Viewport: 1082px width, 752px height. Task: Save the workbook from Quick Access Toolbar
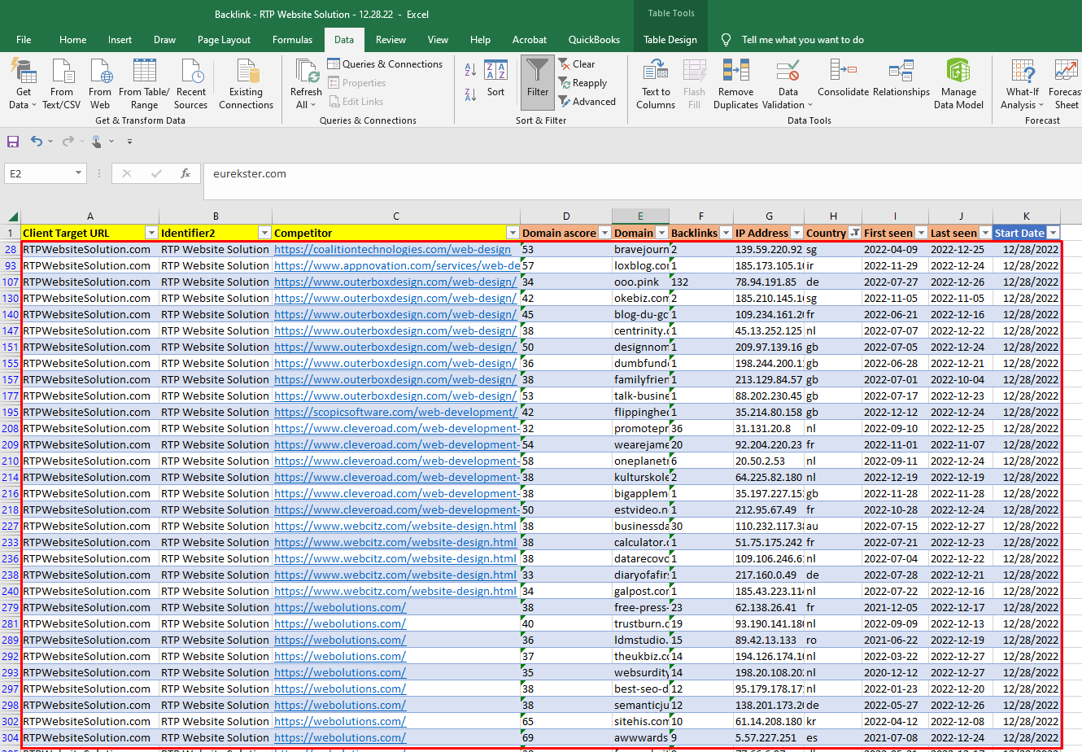[13, 142]
